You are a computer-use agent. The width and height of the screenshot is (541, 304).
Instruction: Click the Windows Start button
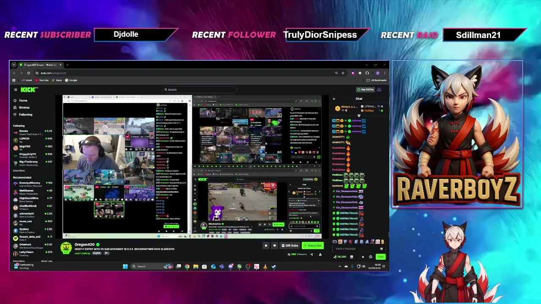coord(125,266)
